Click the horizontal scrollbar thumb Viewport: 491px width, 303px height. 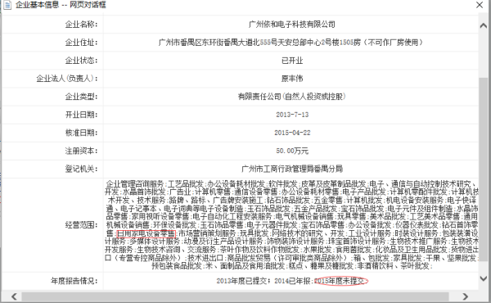click(x=235, y=296)
